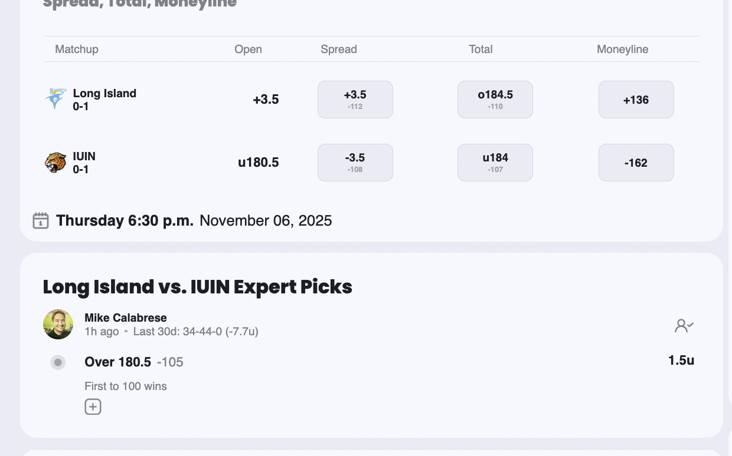732x456 pixels.
Task: Pick Long Island +3.5 spread at -112
Action: [x=355, y=100]
